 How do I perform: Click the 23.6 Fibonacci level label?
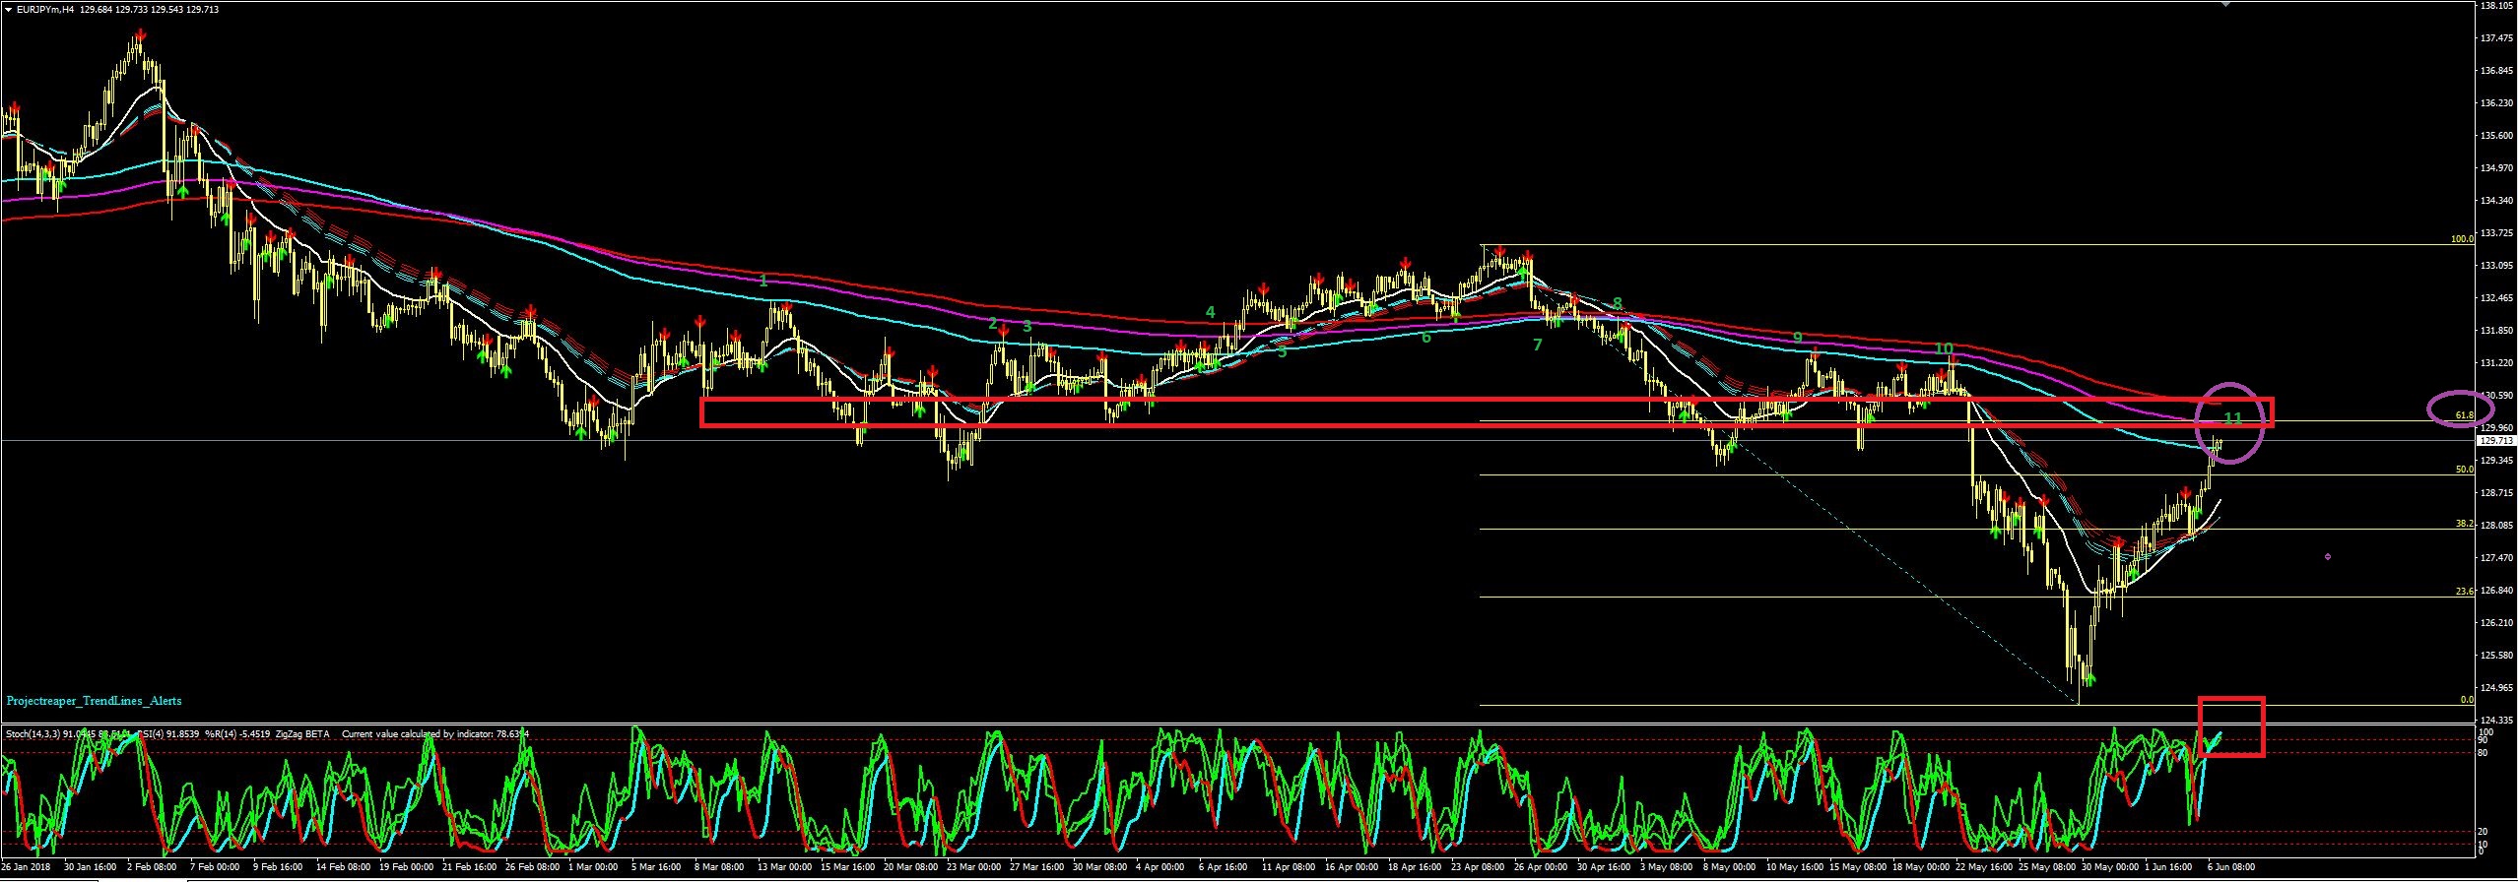(x=2464, y=592)
